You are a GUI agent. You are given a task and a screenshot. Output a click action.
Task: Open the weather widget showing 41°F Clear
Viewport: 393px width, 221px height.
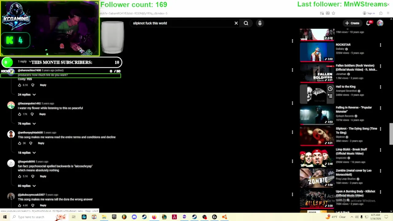point(336,217)
